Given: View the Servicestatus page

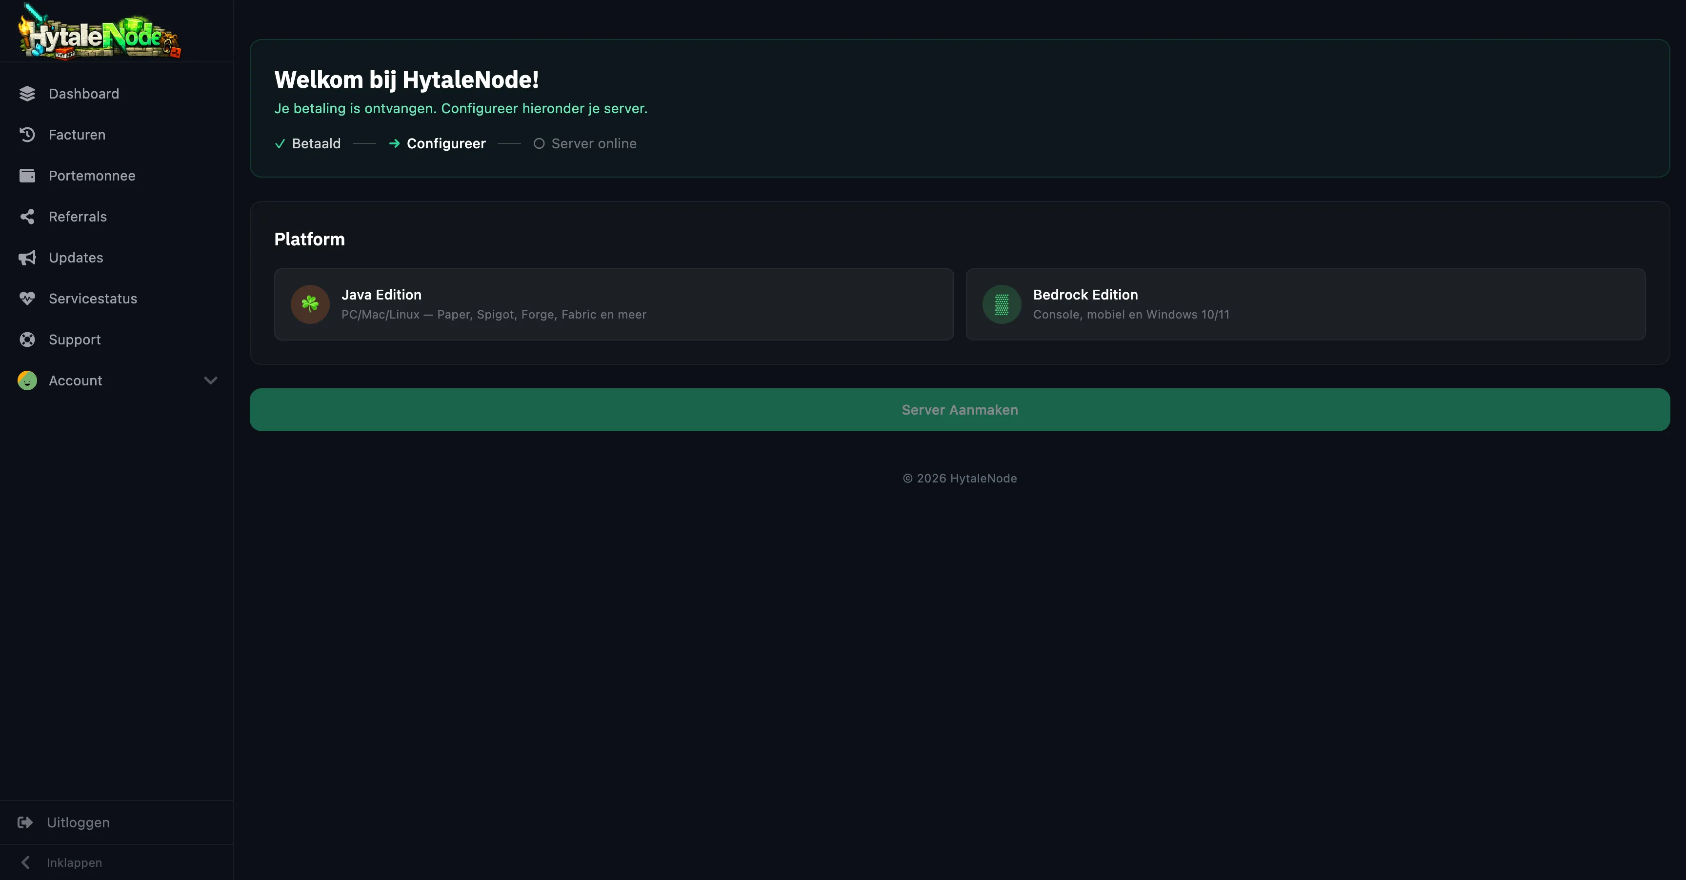Looking at the screenshot, I should pos(117,299).
